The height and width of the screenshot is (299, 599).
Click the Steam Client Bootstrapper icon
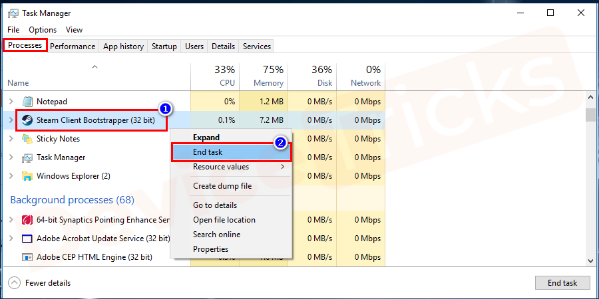[x=28, y=120]
